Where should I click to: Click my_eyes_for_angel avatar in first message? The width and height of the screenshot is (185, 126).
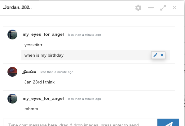click(x=12, y=35)
